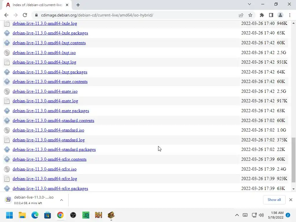Open debian-live-11.3.0-amd64-standard.log link
Viewport: 296px width, 222px height.
pos(49,140)
